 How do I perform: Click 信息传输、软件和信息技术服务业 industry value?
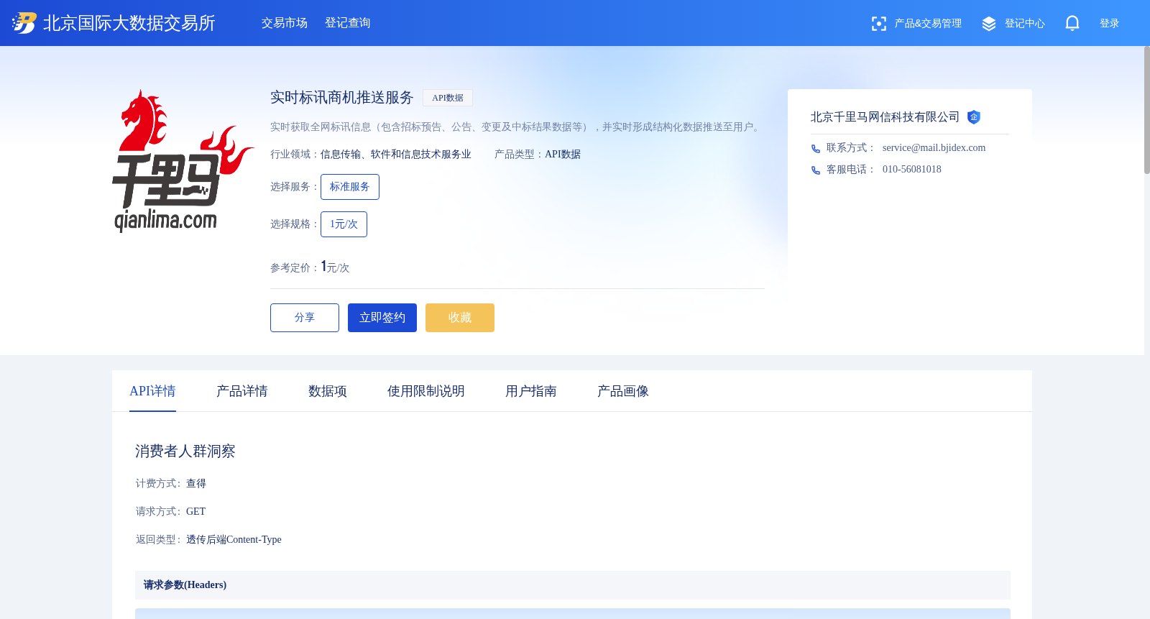[396, 155]
